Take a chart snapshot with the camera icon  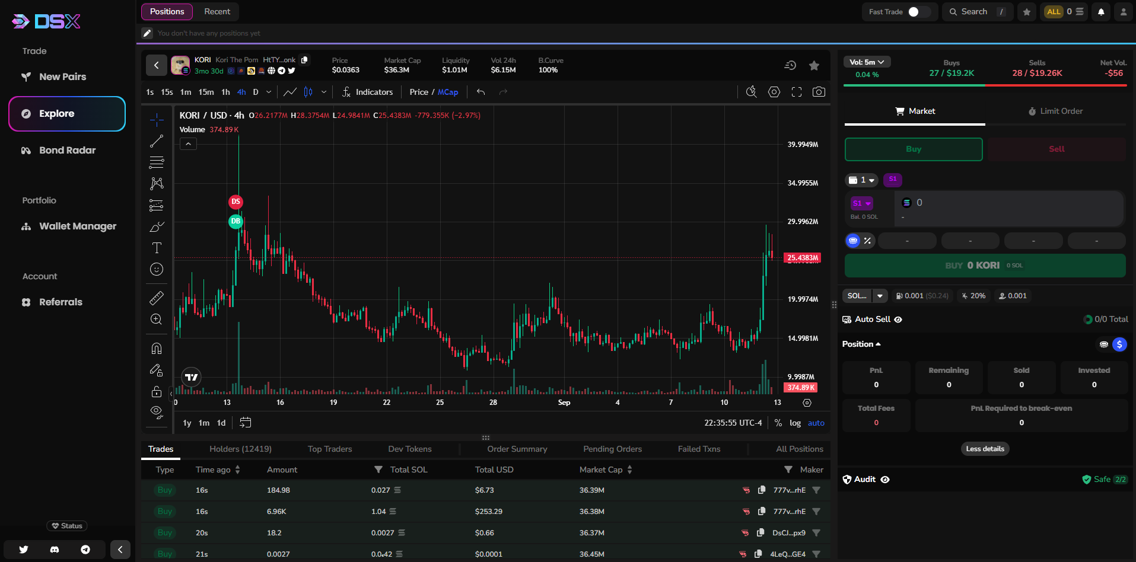pos(819,92)
